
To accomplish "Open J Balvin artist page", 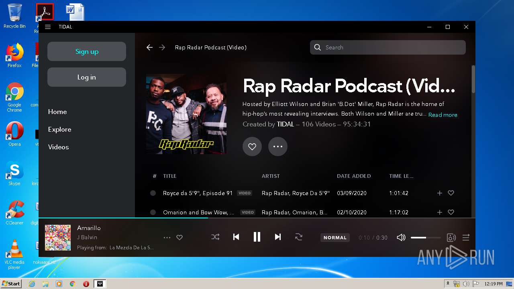I will (87, 237).
